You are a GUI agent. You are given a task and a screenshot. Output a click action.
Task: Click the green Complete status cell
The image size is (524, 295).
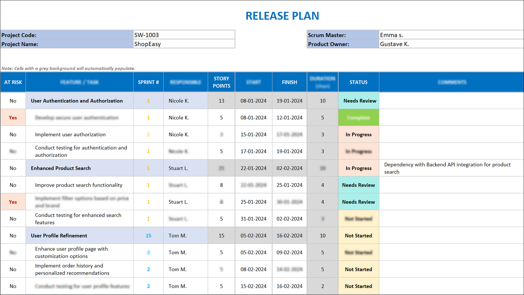click(358, 118)
